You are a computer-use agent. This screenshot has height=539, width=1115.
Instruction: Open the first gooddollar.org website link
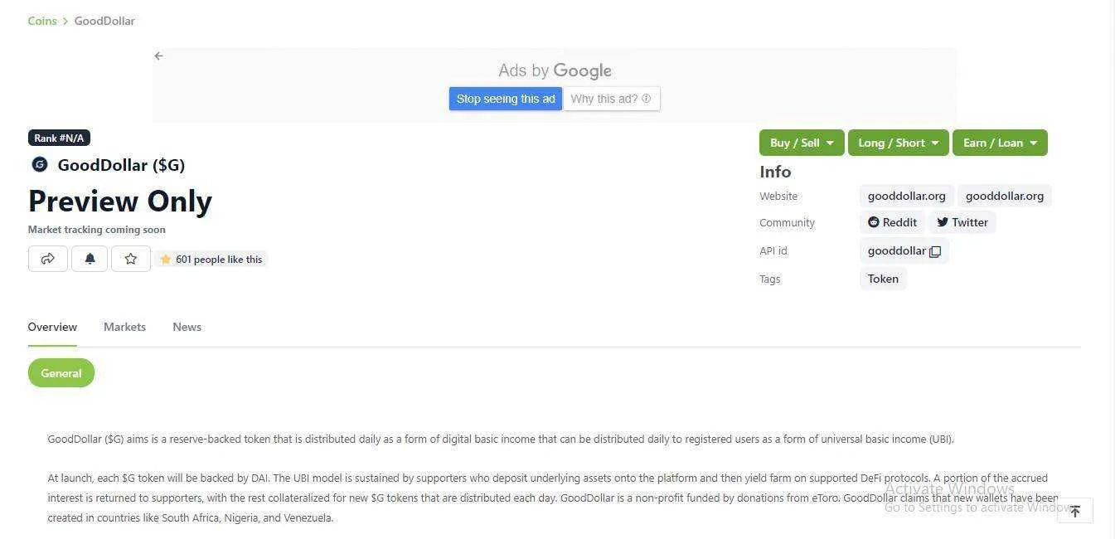906,196
